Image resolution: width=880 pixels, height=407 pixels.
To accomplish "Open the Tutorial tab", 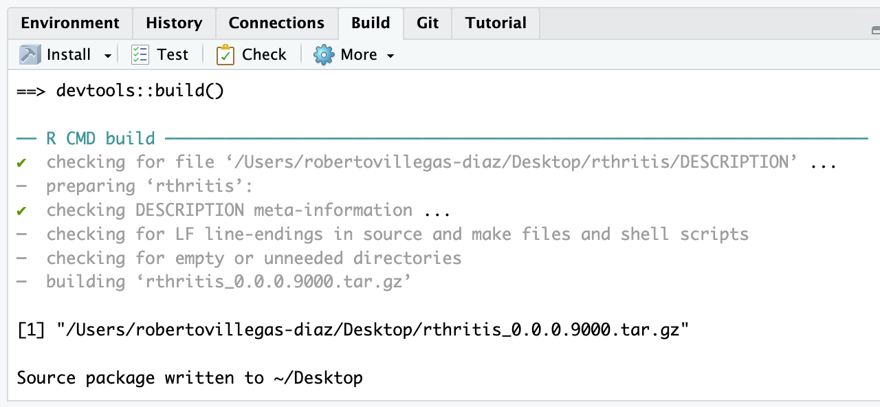I will tap(496, 23).
